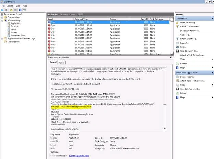Sort by the Task Category column header

click(x=159, y=19)
